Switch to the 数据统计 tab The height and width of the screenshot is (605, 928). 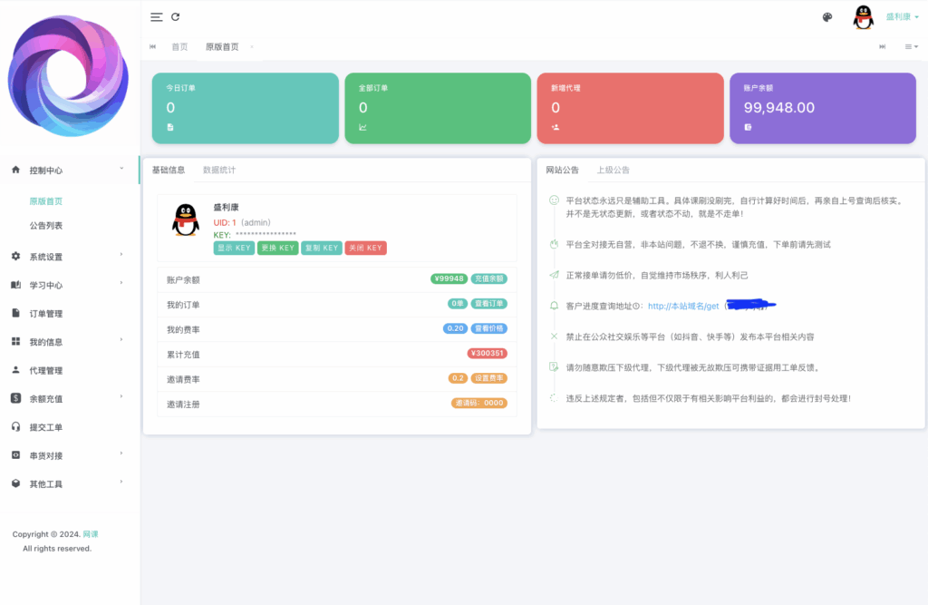point(219,170)
